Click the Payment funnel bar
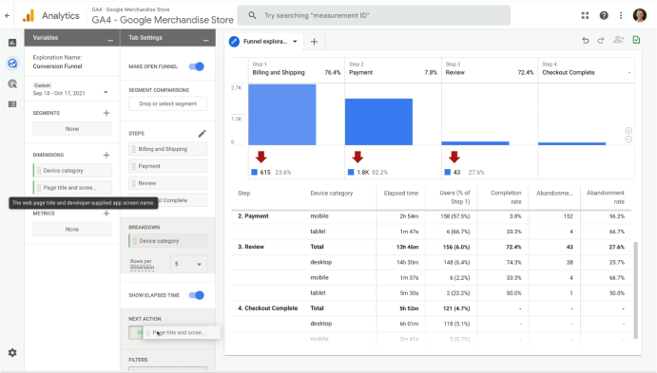The width and height of the screenshot is (657, 373). (378, 121)
